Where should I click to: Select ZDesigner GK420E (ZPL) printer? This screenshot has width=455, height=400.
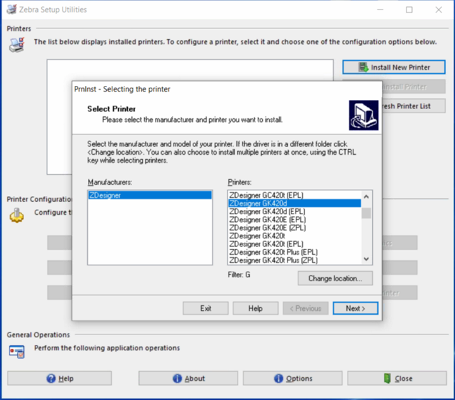294,227
